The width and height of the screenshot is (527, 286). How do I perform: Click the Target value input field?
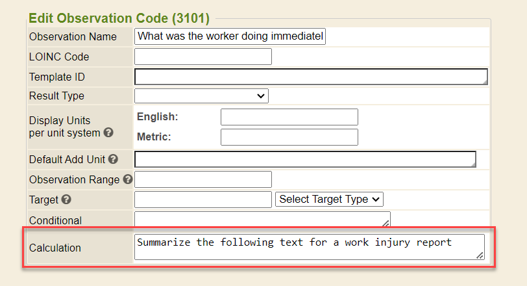(202, 200)
